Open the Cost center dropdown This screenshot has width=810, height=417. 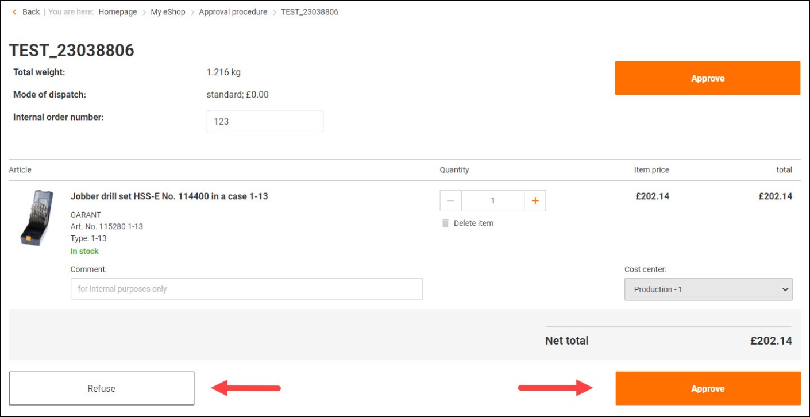(x=708, y=289)
